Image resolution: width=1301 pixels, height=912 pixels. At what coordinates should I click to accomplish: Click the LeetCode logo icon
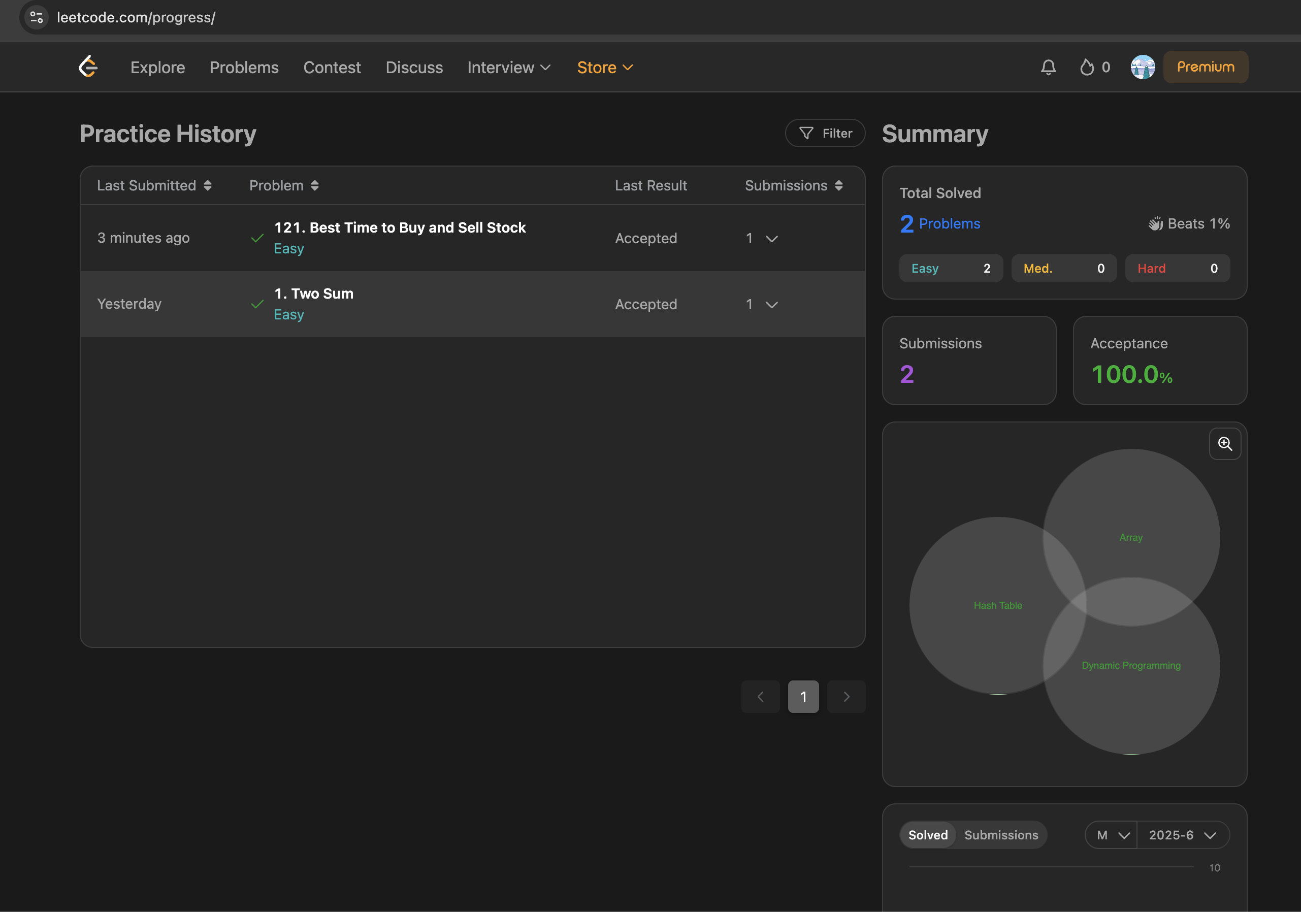[x=88, y=67]
